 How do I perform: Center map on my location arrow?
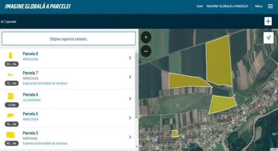[x=268, y=38]
